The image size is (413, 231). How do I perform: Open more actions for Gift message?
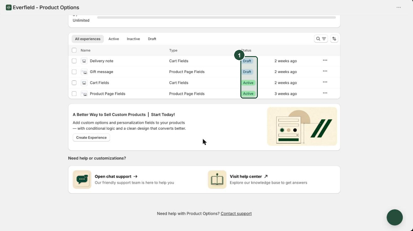325,71
